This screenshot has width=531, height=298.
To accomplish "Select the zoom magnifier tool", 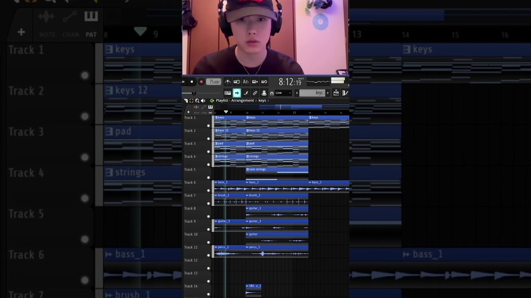I will point(197,101).
